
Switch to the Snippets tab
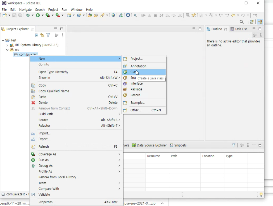178,145
